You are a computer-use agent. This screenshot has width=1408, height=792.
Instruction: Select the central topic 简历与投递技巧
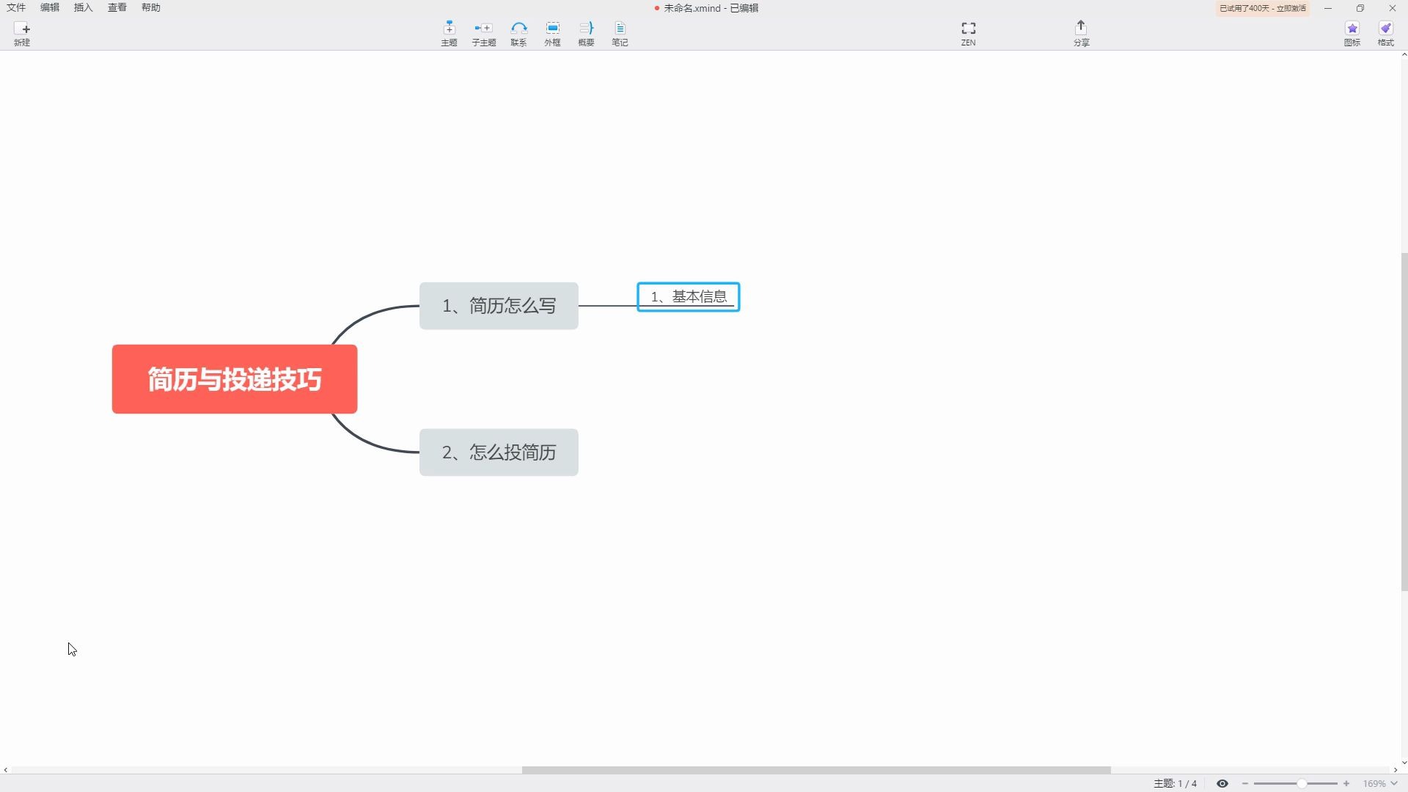click(x=235, y=379)
